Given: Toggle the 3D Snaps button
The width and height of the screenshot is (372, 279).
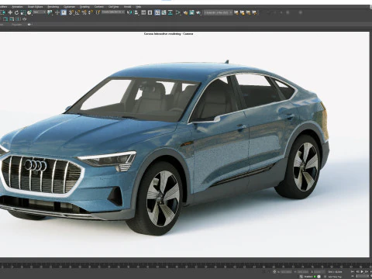Looking at the screenshot, I should (x=71, y=12).
